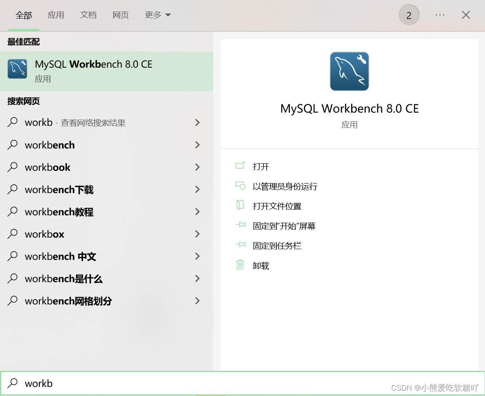Click the MySQL Workbench 8.0 CE title in preview

(349, 108)
